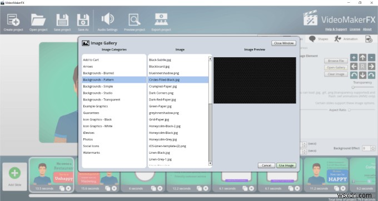Image resolution: width=378 pixels, height=201 pixels.
Task: Click the Background Effect stepper
Action: click(372, 148)
